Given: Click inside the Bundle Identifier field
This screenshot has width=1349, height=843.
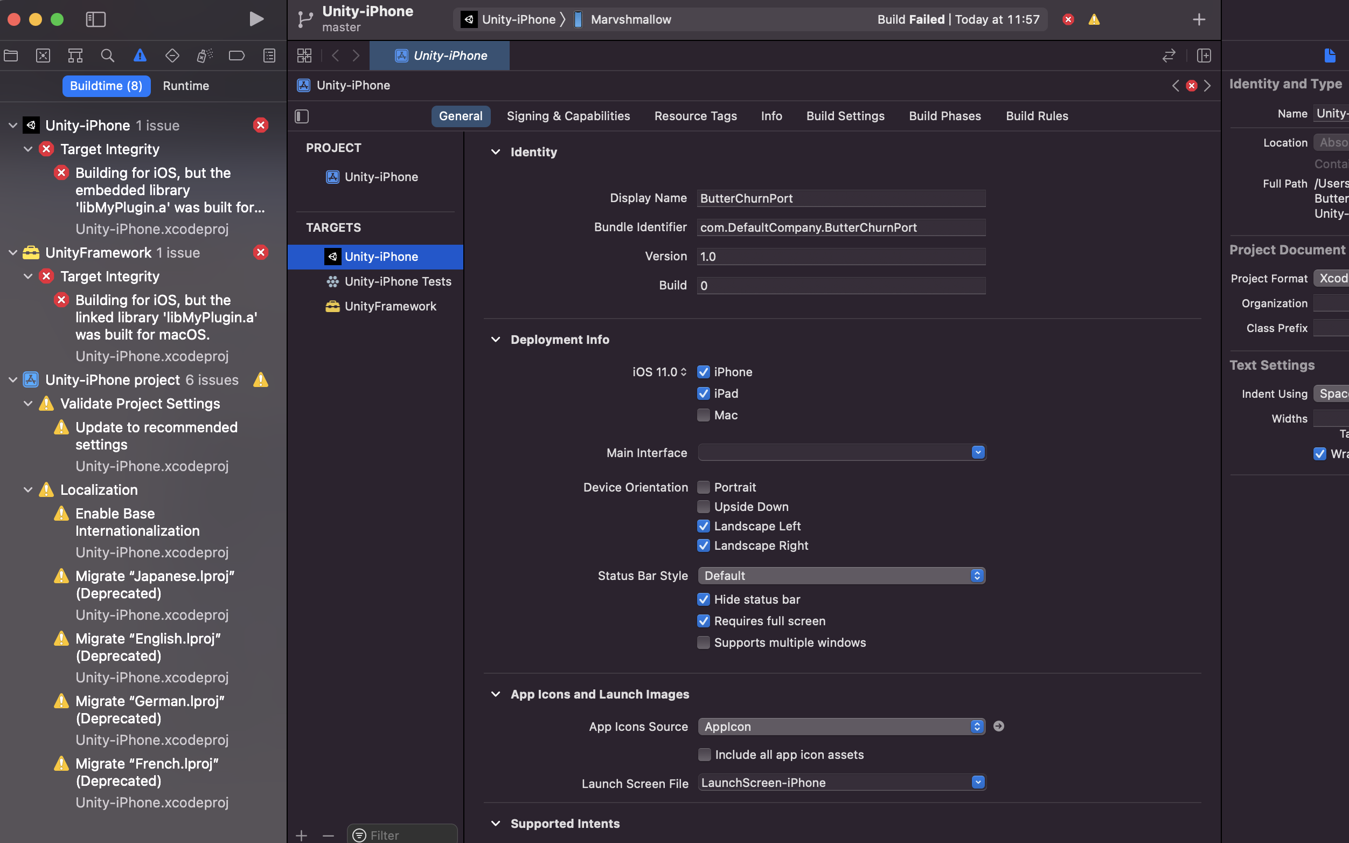Looking at the screenshot, I should tap(841, 227).
